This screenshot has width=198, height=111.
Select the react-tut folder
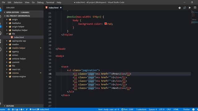[16, 69]
